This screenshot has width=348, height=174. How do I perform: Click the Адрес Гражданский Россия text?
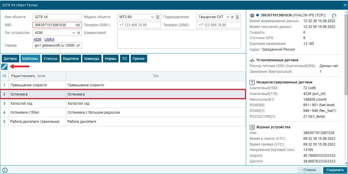point(272,49)
